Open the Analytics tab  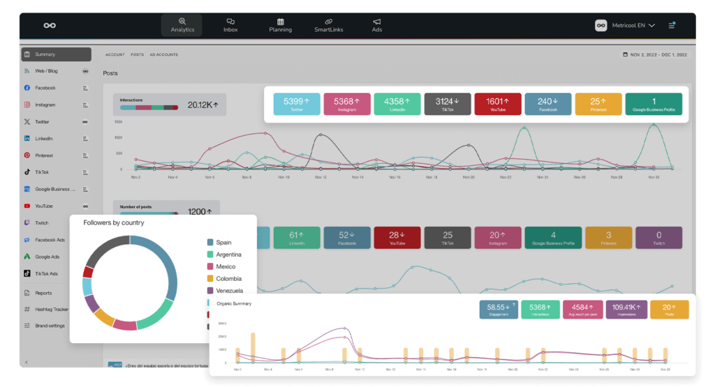[x=182, y=25]
